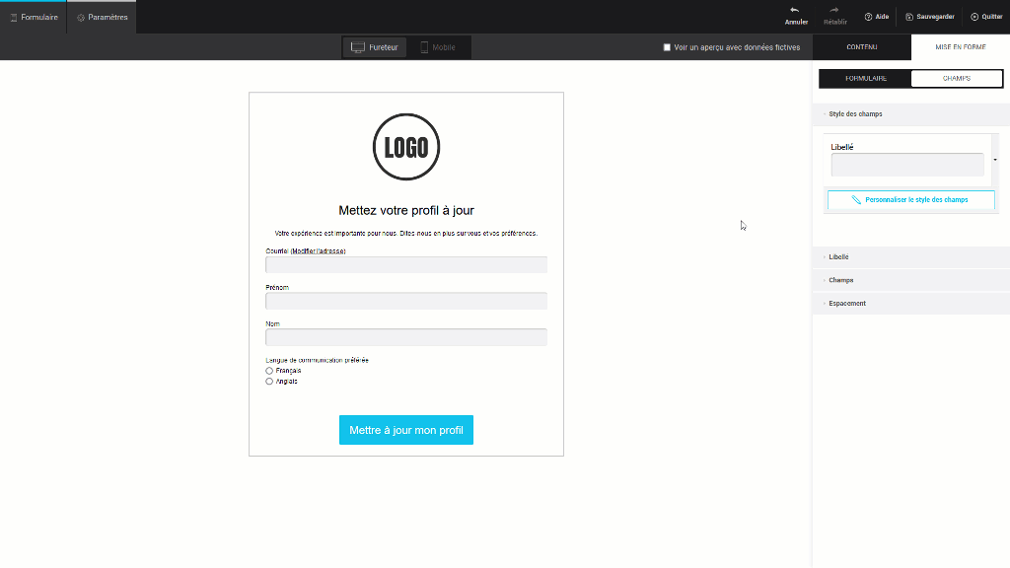Click the Rétablir redo arrow icon
This screenshot has width=1010, height=568.
pyautogui.click(x=834, y=10)
